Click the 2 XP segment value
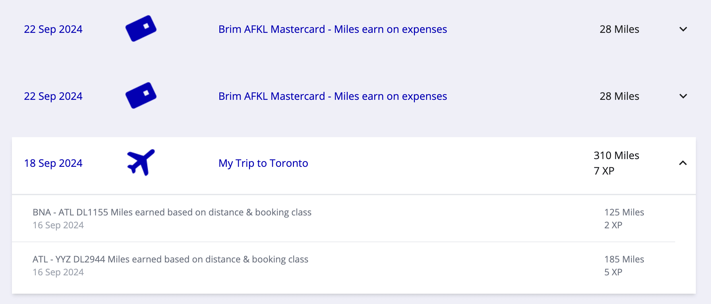The width and height of the screenshot is (711, 304). tap(613, 225)
